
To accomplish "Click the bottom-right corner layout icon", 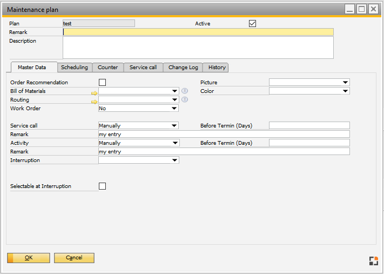I will pos(373,261).
